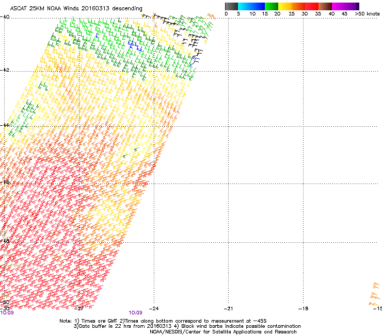
Task: Click the brown 35–40 knots legend segment
Action: [x=325, y=6]
